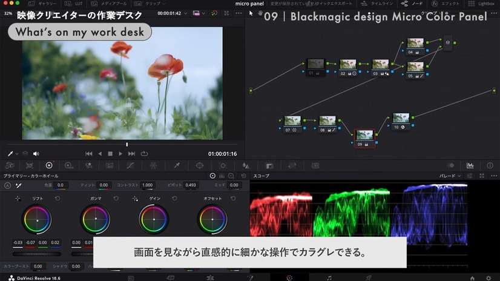Open the クリップ dropdown in top bar

click(150, 4)
